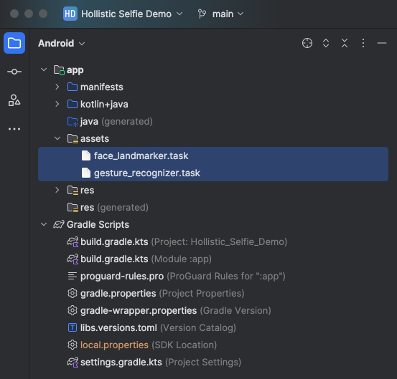Viewport: 397px width, 379px height.
Task: Select local.properties file name
Action: pyautogui.click(x=114, y=345)
